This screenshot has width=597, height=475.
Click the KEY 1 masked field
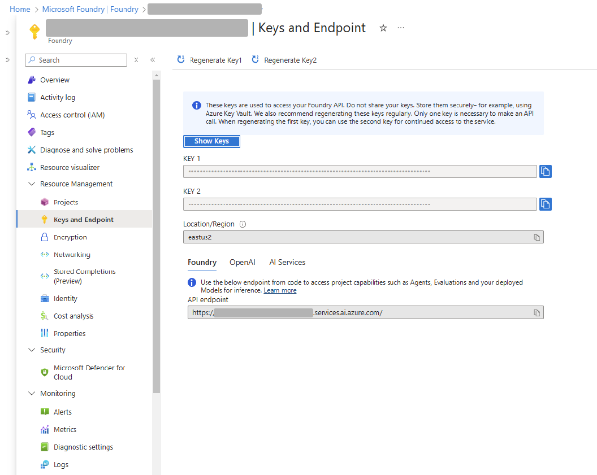[x=360, y=171]
